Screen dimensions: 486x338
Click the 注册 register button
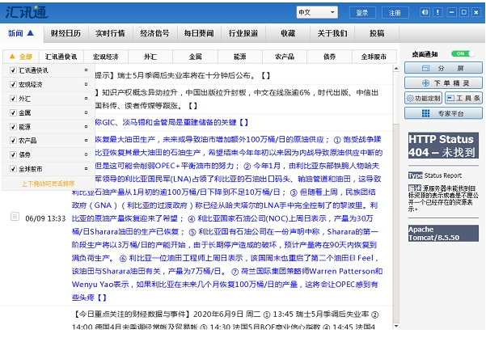pyautogui.click(x=395, y=13)
